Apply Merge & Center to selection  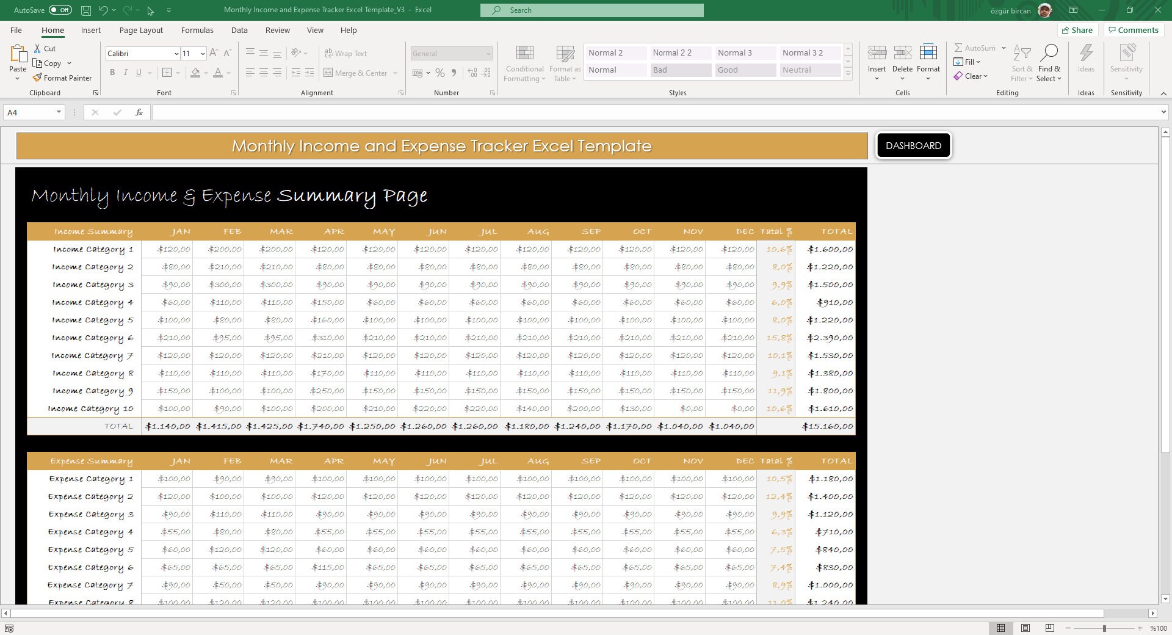(x=357, y=73)
